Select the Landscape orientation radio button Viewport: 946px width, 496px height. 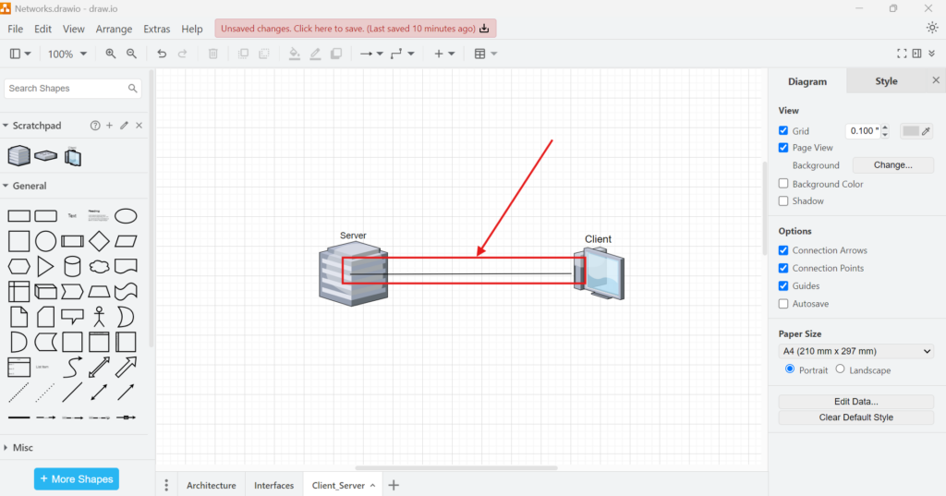[840, 369]
